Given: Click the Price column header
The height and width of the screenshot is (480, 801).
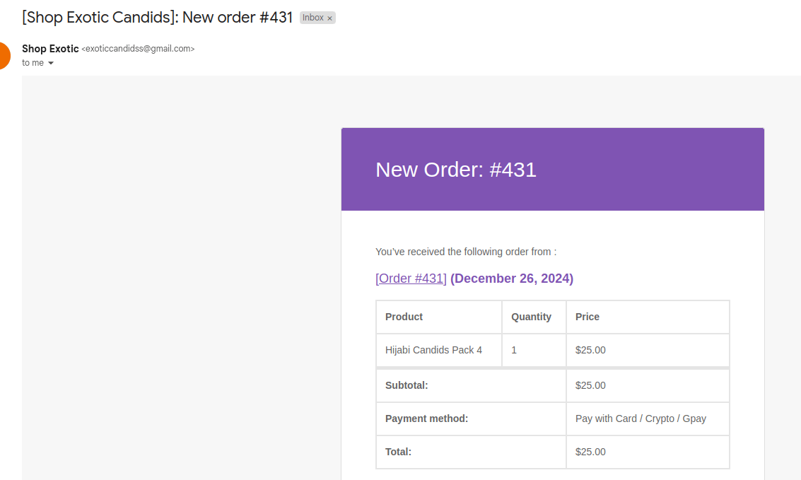Looking at the screenshot, I should pyautogui.click(x=587, y=317).
